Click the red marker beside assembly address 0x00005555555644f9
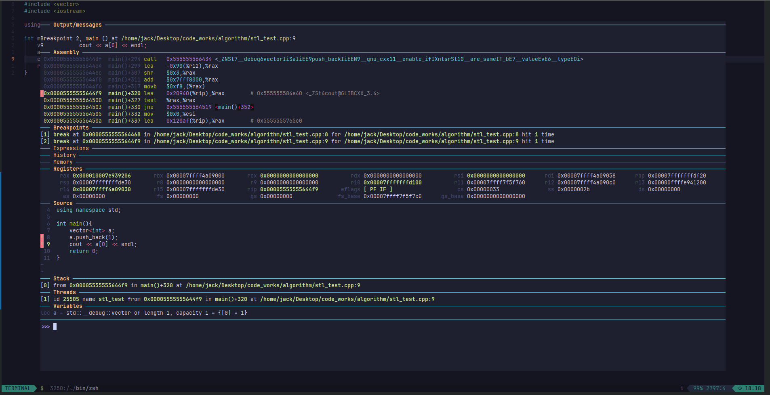The height and width of the screenshot is (395, 770). click(42, 94)
